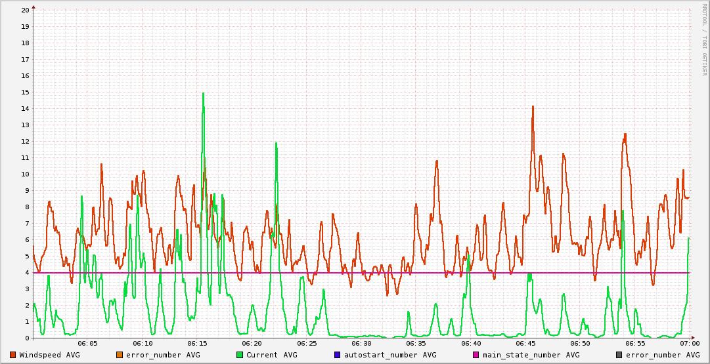This screenshot has width=710, height=364.
Task: Click the RRDTOOL / TOBI OETIKER watermark
Action: click(704, 39)
